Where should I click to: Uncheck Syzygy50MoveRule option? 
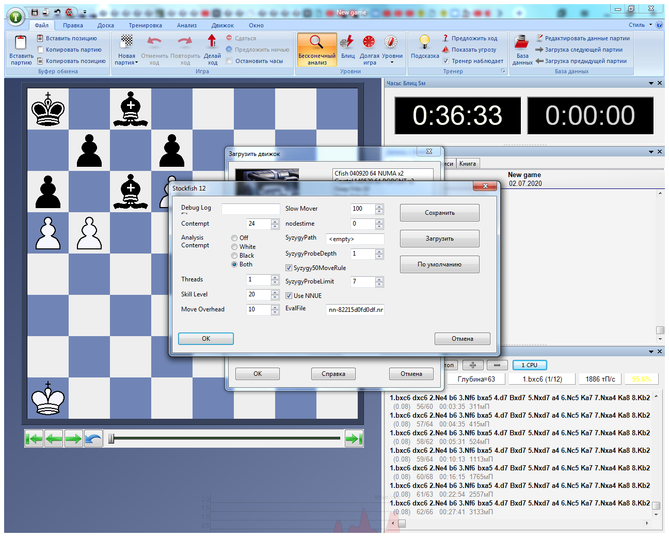289,267
